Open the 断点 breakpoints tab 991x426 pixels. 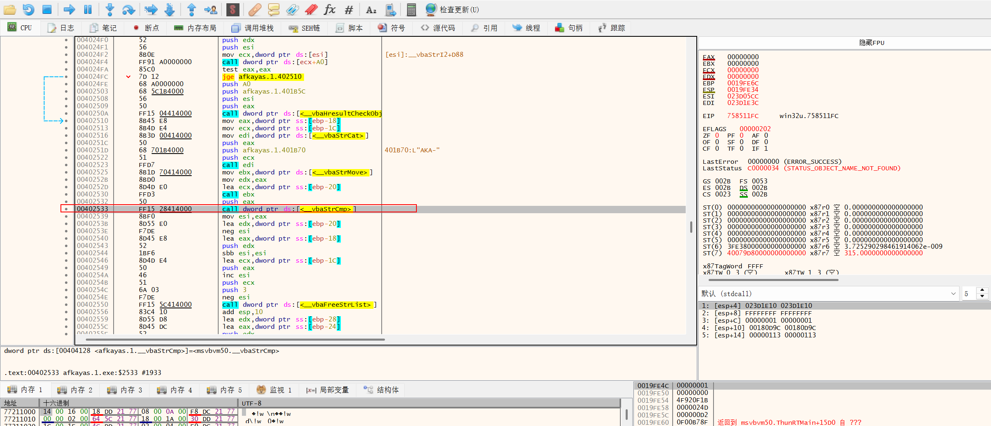147,28
